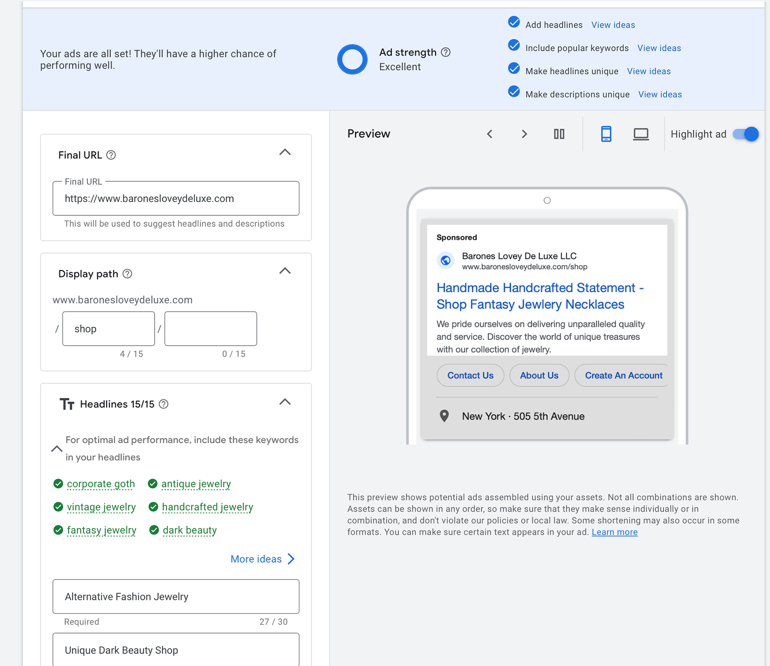
Task: Show the previous ad preview
Action: (x=489, y=134)
